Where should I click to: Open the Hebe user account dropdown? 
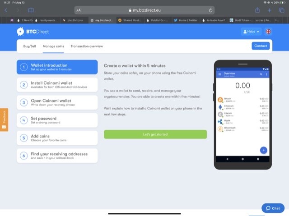tap(251, 32)
